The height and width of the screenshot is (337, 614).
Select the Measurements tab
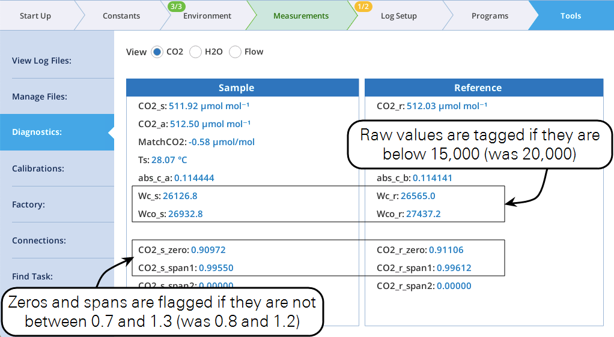[301, 16]
